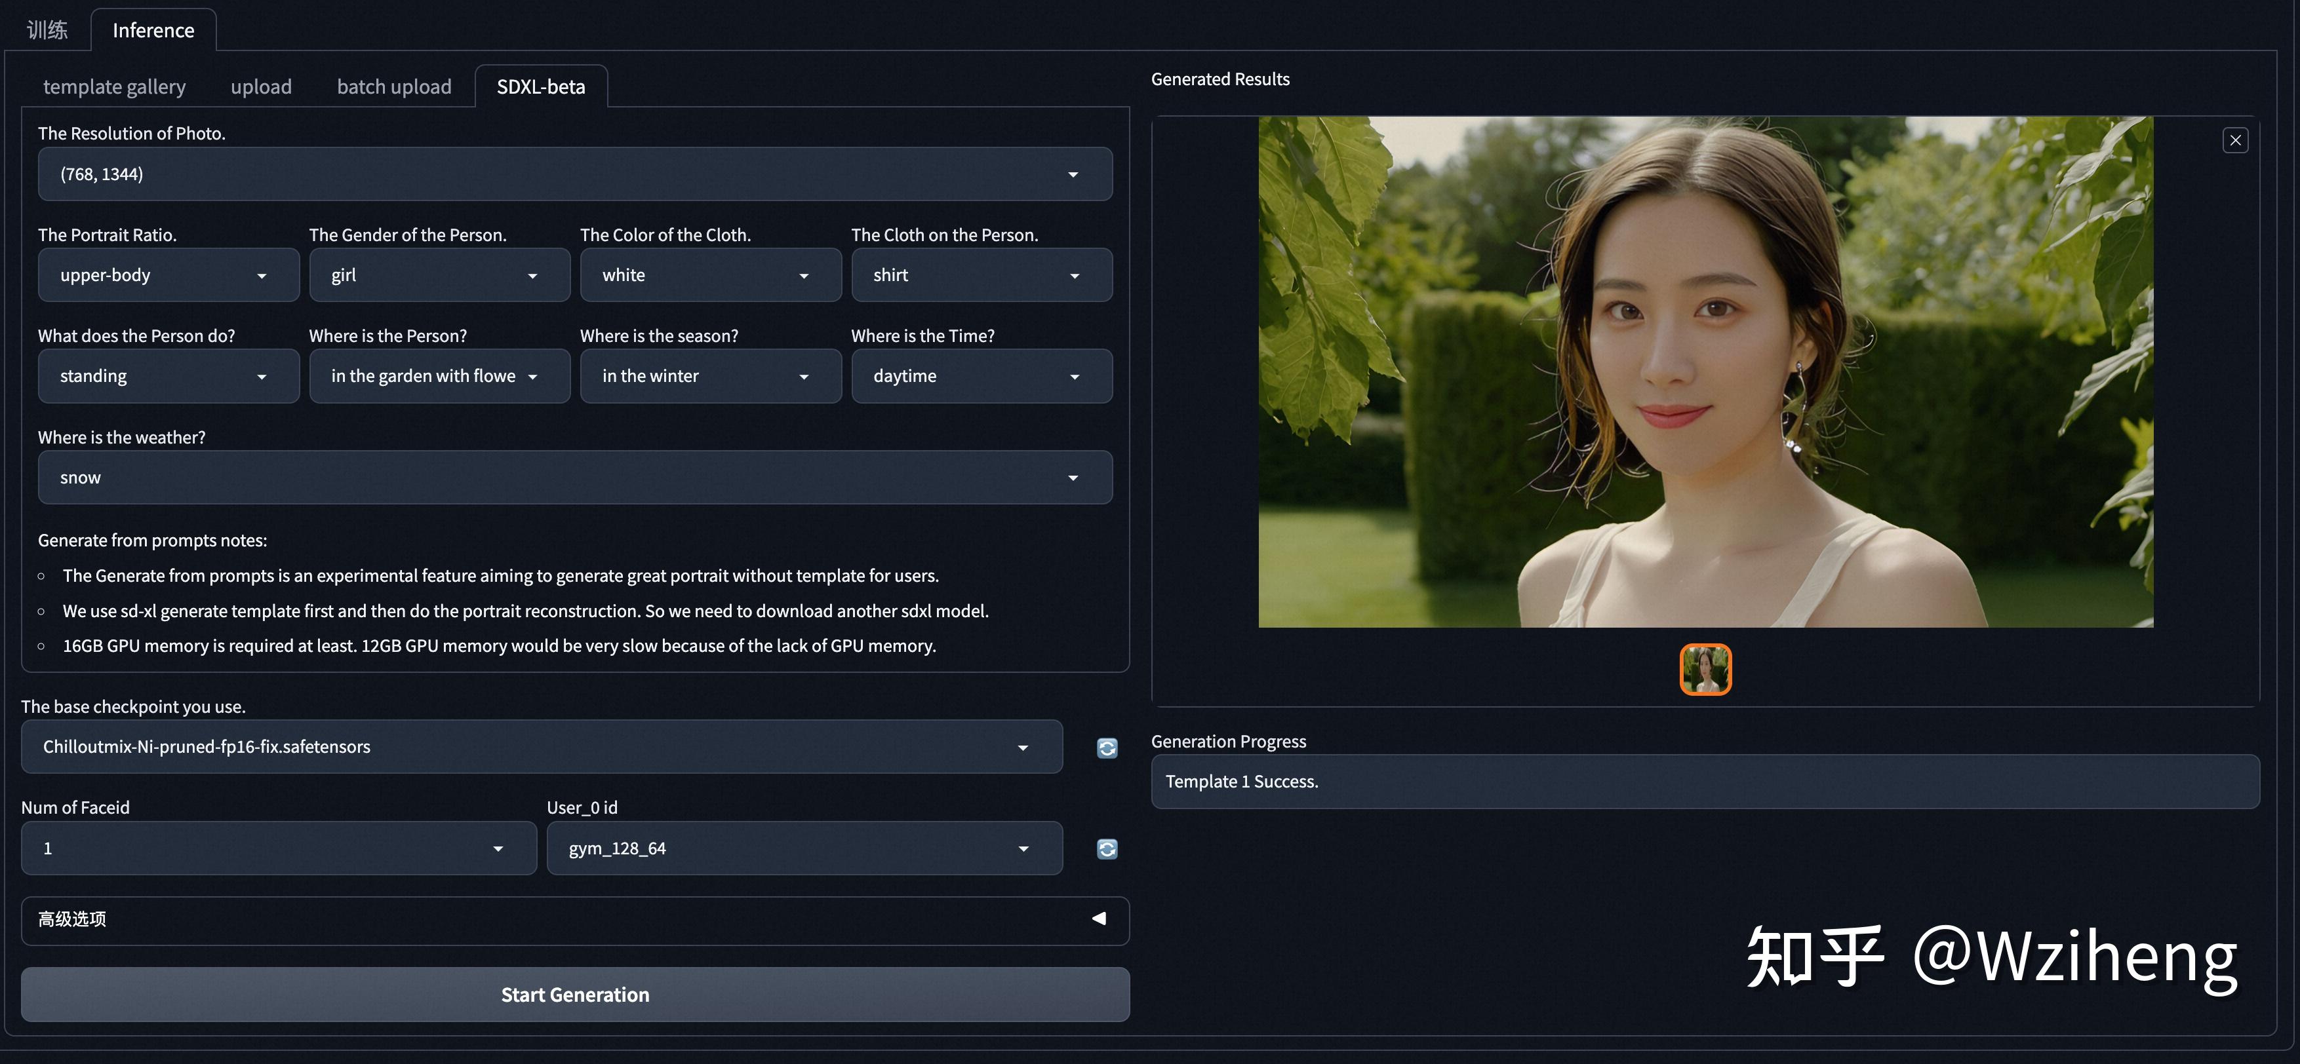Open the Num of Faceid dropdown
2300x1064 pixels.
[x=278, y=848]
